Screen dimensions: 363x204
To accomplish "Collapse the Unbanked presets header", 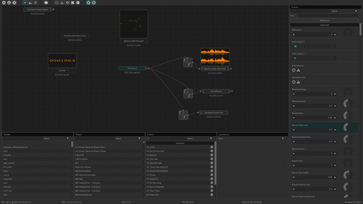I will pyautogui.click(x=180, y=143).
